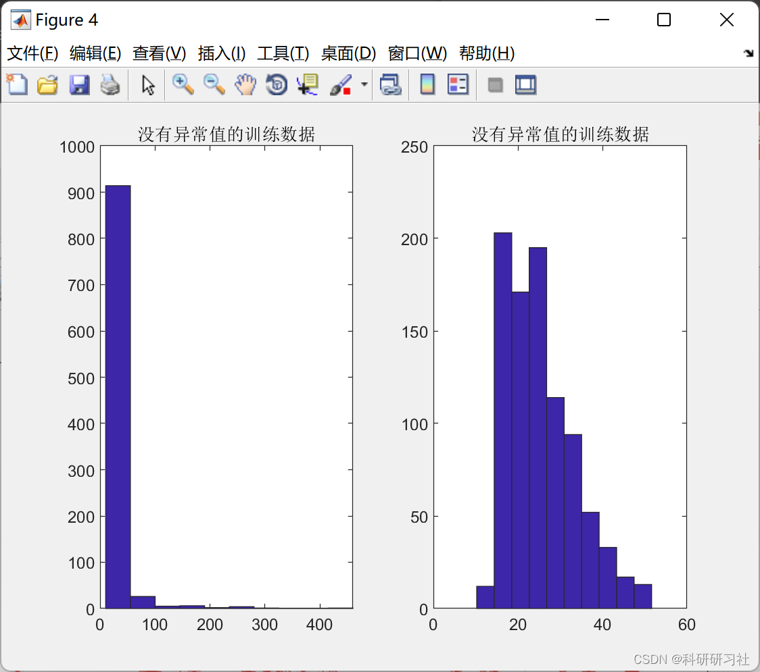Image resolution: width=760 pixels, height=672 pixels.
Task: Open the 窗口(W) menu
Action: pyautogui.click(x=417, y=53)
